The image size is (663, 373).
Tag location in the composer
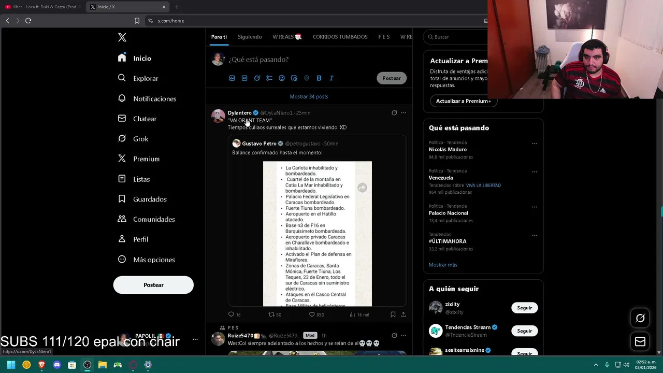pyautogui.click(x=307, y=78)
